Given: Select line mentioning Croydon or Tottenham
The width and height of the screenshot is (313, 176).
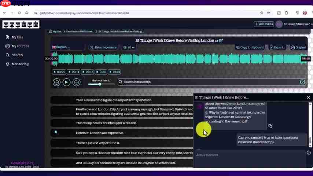Looking at the screenshot, I should 122,163.
